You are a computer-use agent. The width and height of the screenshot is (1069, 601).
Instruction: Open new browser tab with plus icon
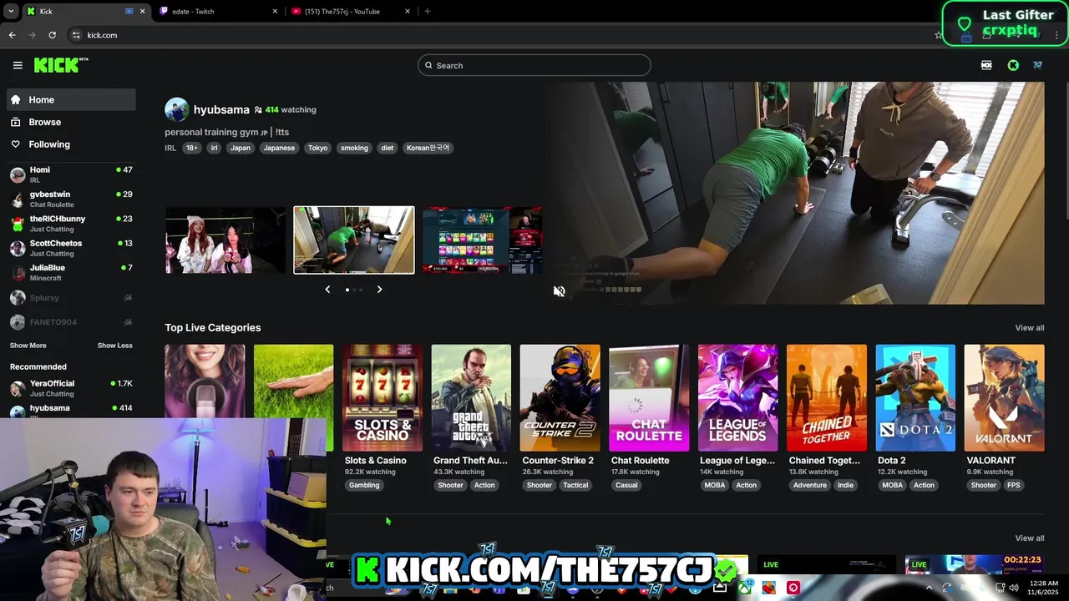428,11
